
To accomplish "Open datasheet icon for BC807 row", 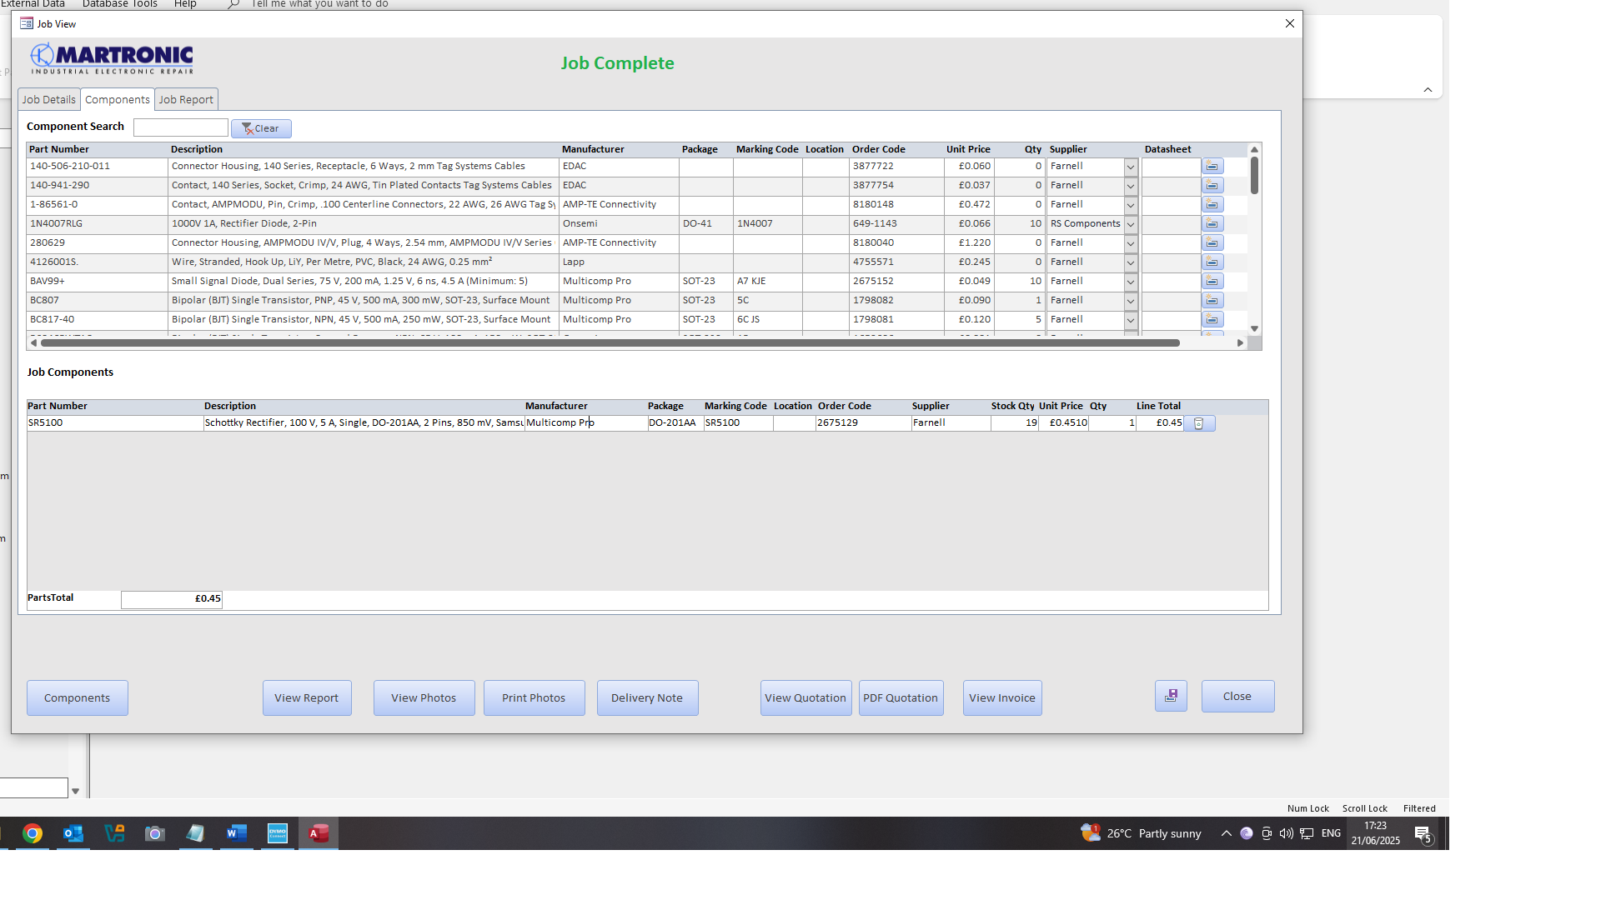I will tap(1212, 301).
